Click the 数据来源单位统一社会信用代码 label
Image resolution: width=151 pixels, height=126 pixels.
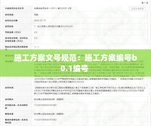pyautogui.click(x=16, y=121)
